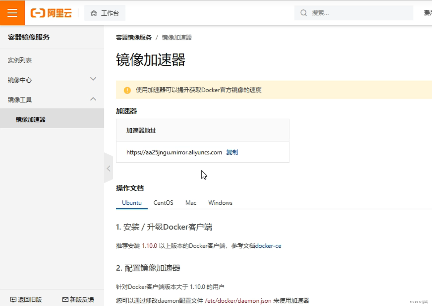Click the 1.10.0 version text in step 1
The width and height of the screenshot is (432, 306).
pyautogui.click(x=149, y=246)
